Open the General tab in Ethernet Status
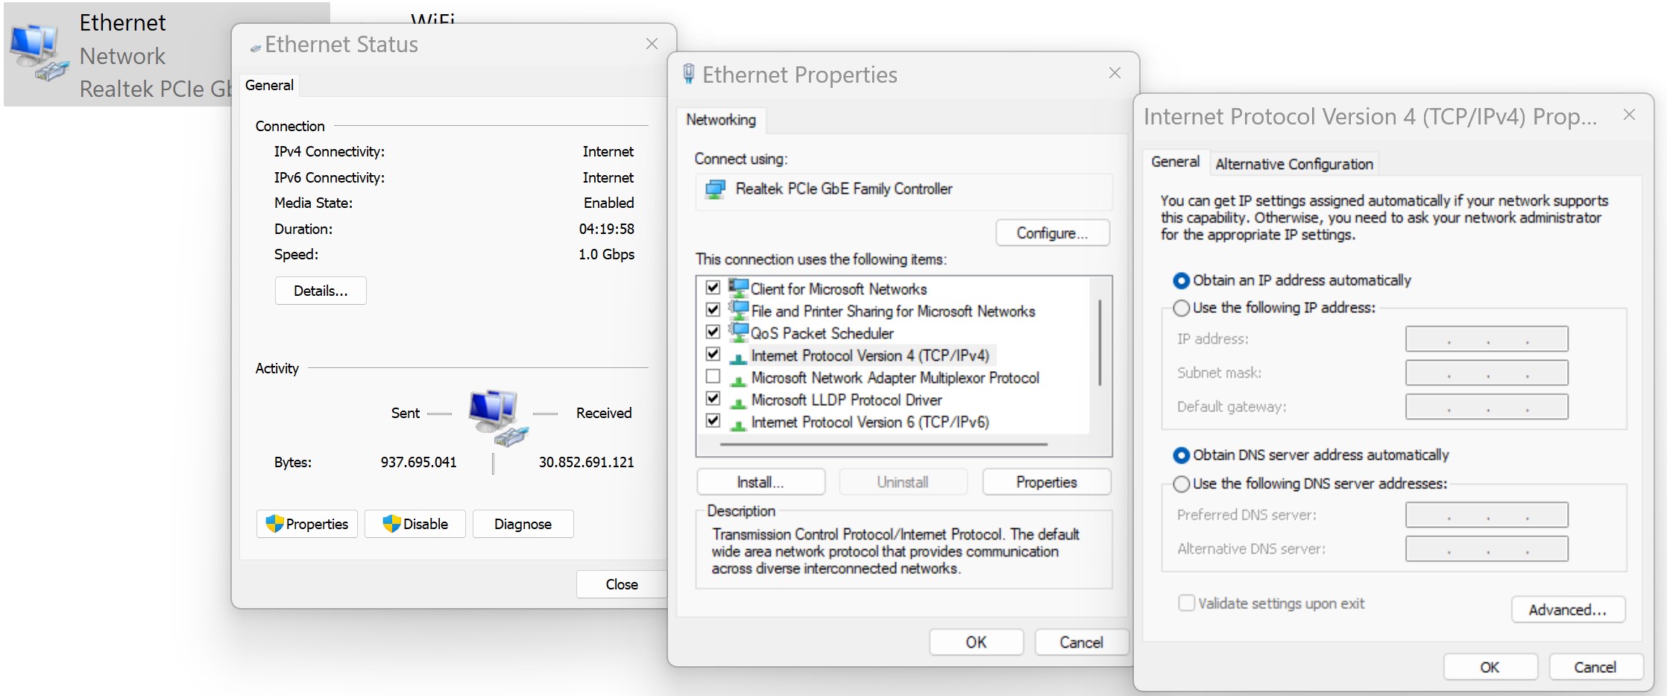 [269, 85]
